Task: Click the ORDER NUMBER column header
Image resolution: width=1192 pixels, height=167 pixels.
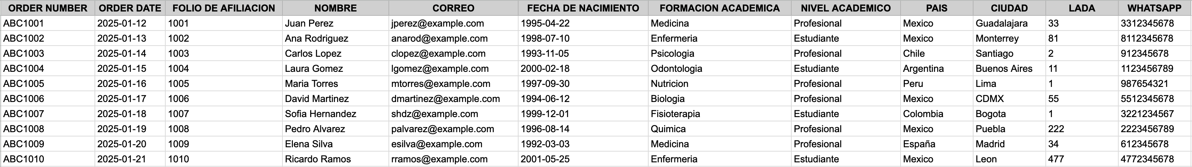Action: 48,8
